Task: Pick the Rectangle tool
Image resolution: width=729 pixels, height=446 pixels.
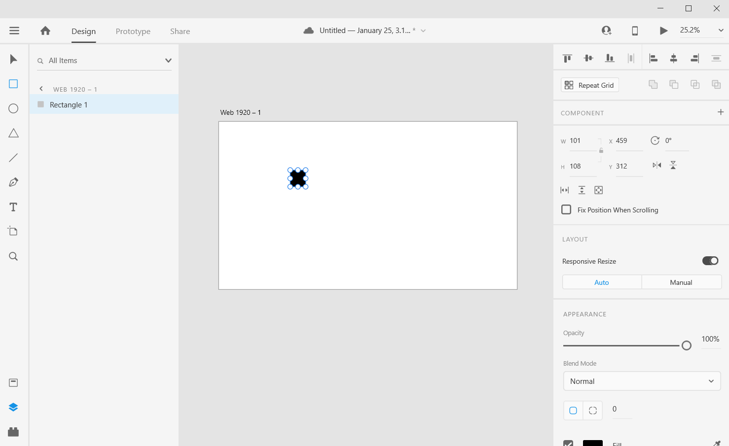Action: click(13, 84)
